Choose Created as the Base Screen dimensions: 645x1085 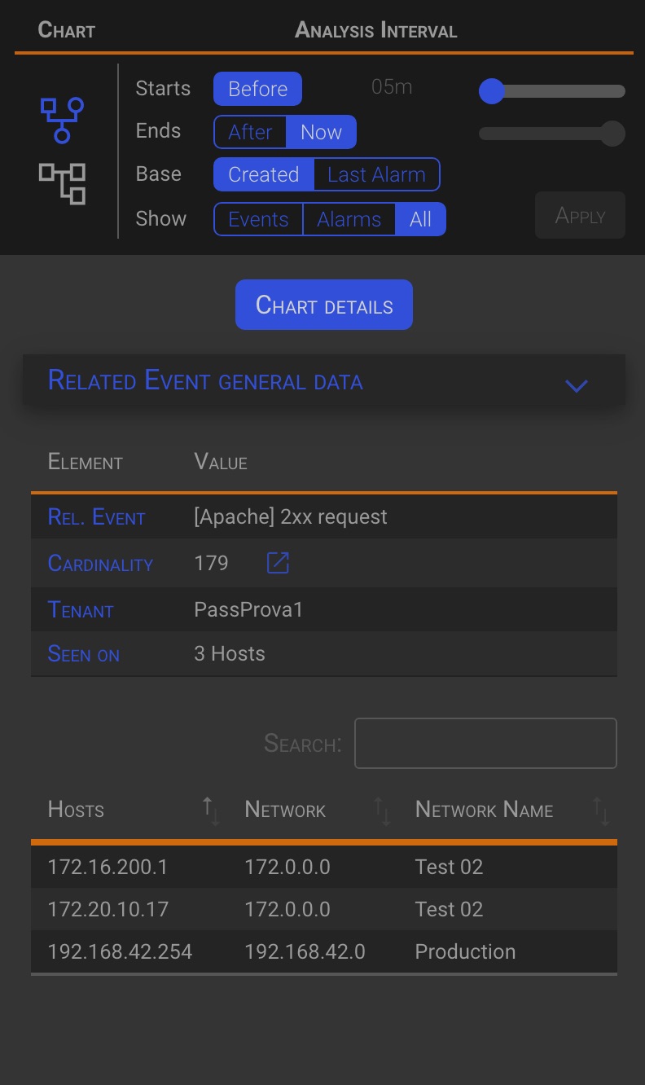[x=263, y=174]
